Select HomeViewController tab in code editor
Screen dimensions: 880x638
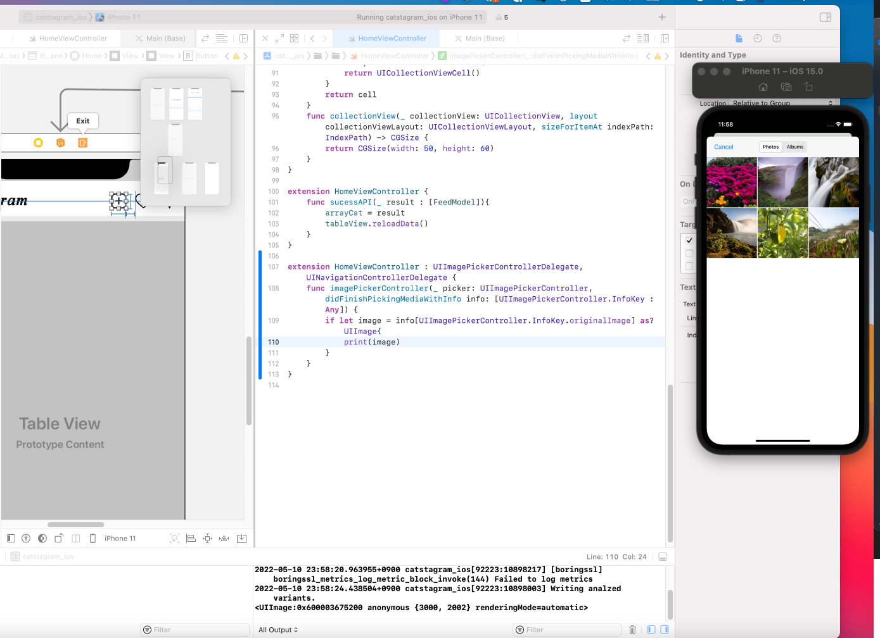pyautogui.click(x=387, y=39)
